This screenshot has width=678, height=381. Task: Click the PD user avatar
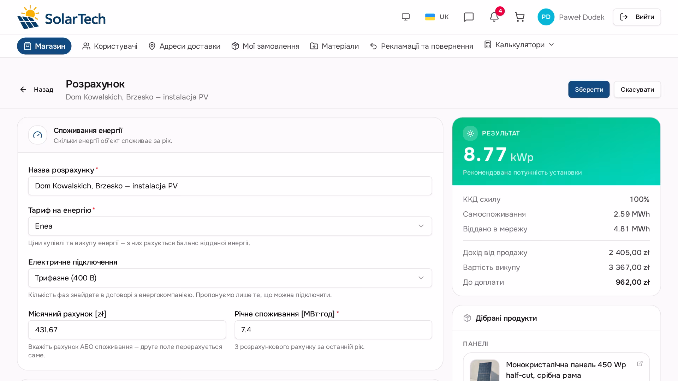(x=546, y=17)
